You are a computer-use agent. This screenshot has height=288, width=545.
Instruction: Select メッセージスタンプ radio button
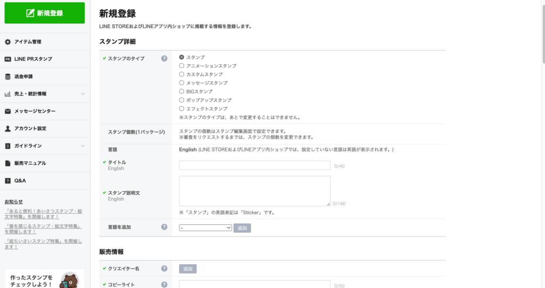click(x=181, y=82)
